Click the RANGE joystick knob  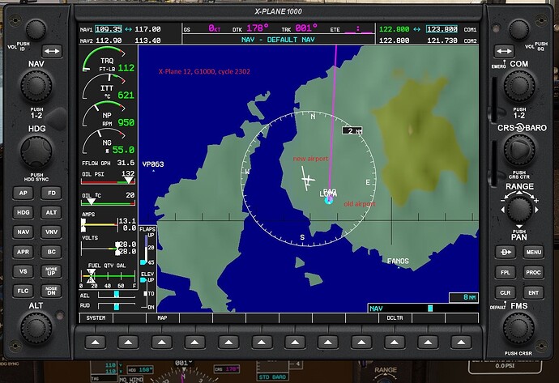pos(519,210)
